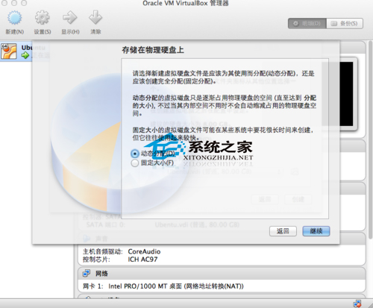Switch to Snapshots (备份) tab
Screen dimensions: 373x308
(x=345, y=24)
